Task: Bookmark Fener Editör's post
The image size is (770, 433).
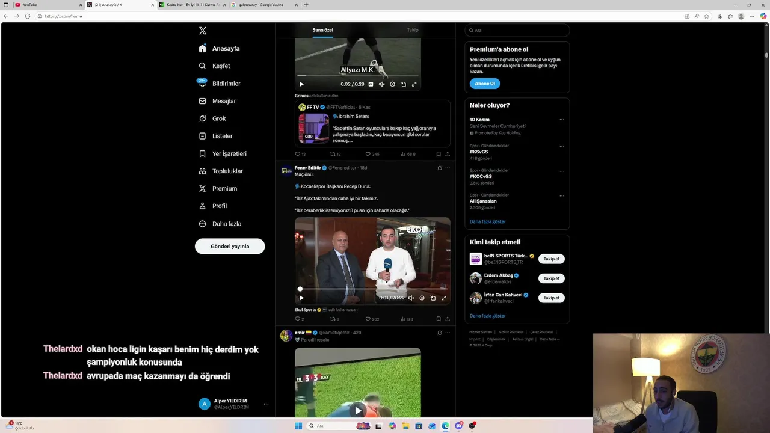Action: [x=439, y=319]
